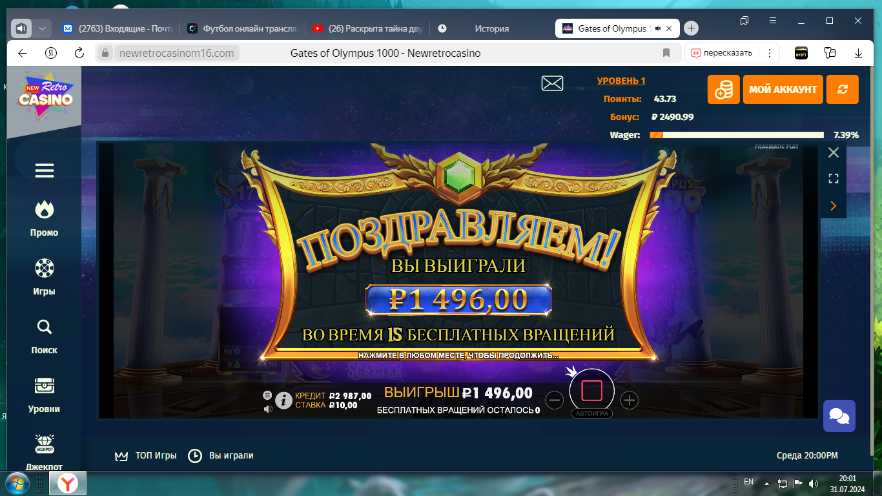This screenshot has width=882, height=496.
Task: Open browser downloads
Action: (859, 53)
